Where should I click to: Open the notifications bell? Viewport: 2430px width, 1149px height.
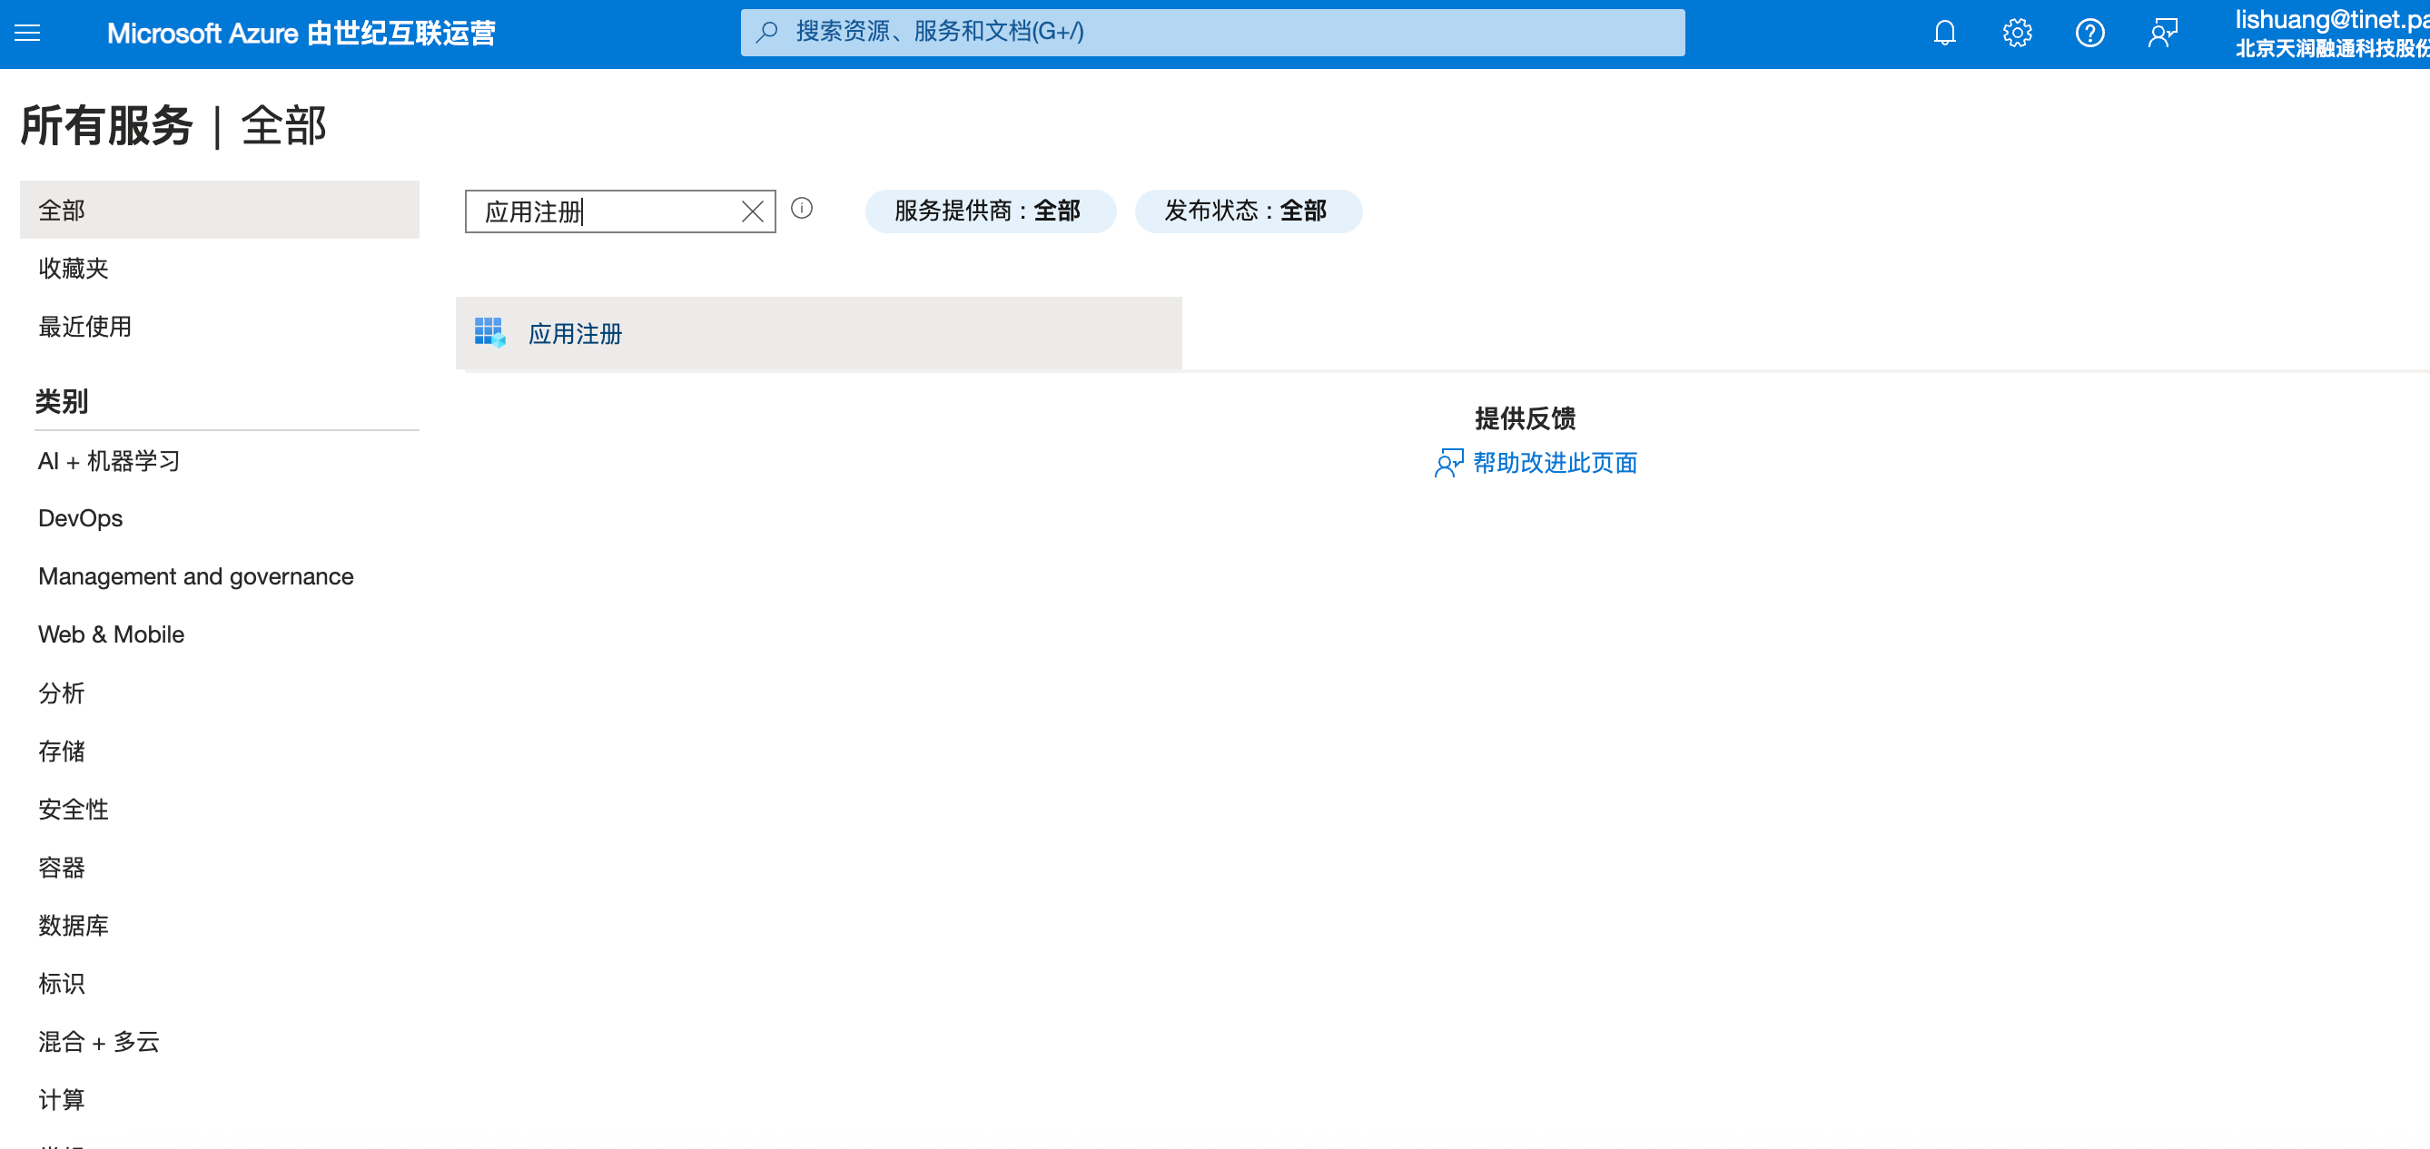[1944, 33]
